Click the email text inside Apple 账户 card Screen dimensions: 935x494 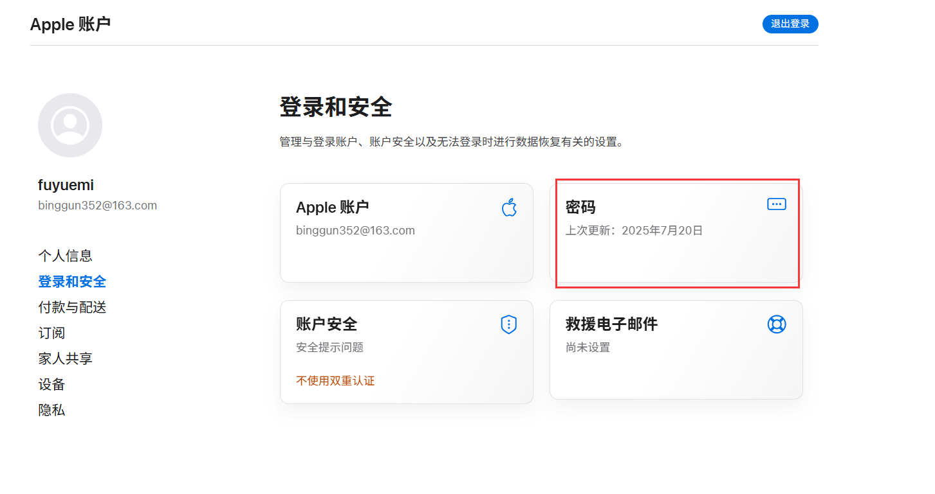point(355,231)
